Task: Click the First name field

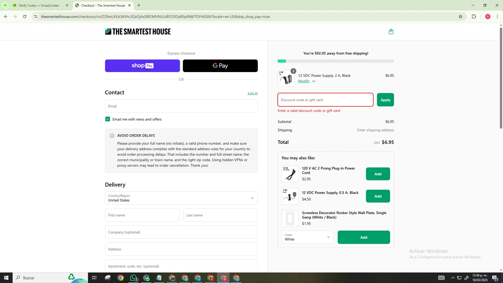Action: (142, 215)
